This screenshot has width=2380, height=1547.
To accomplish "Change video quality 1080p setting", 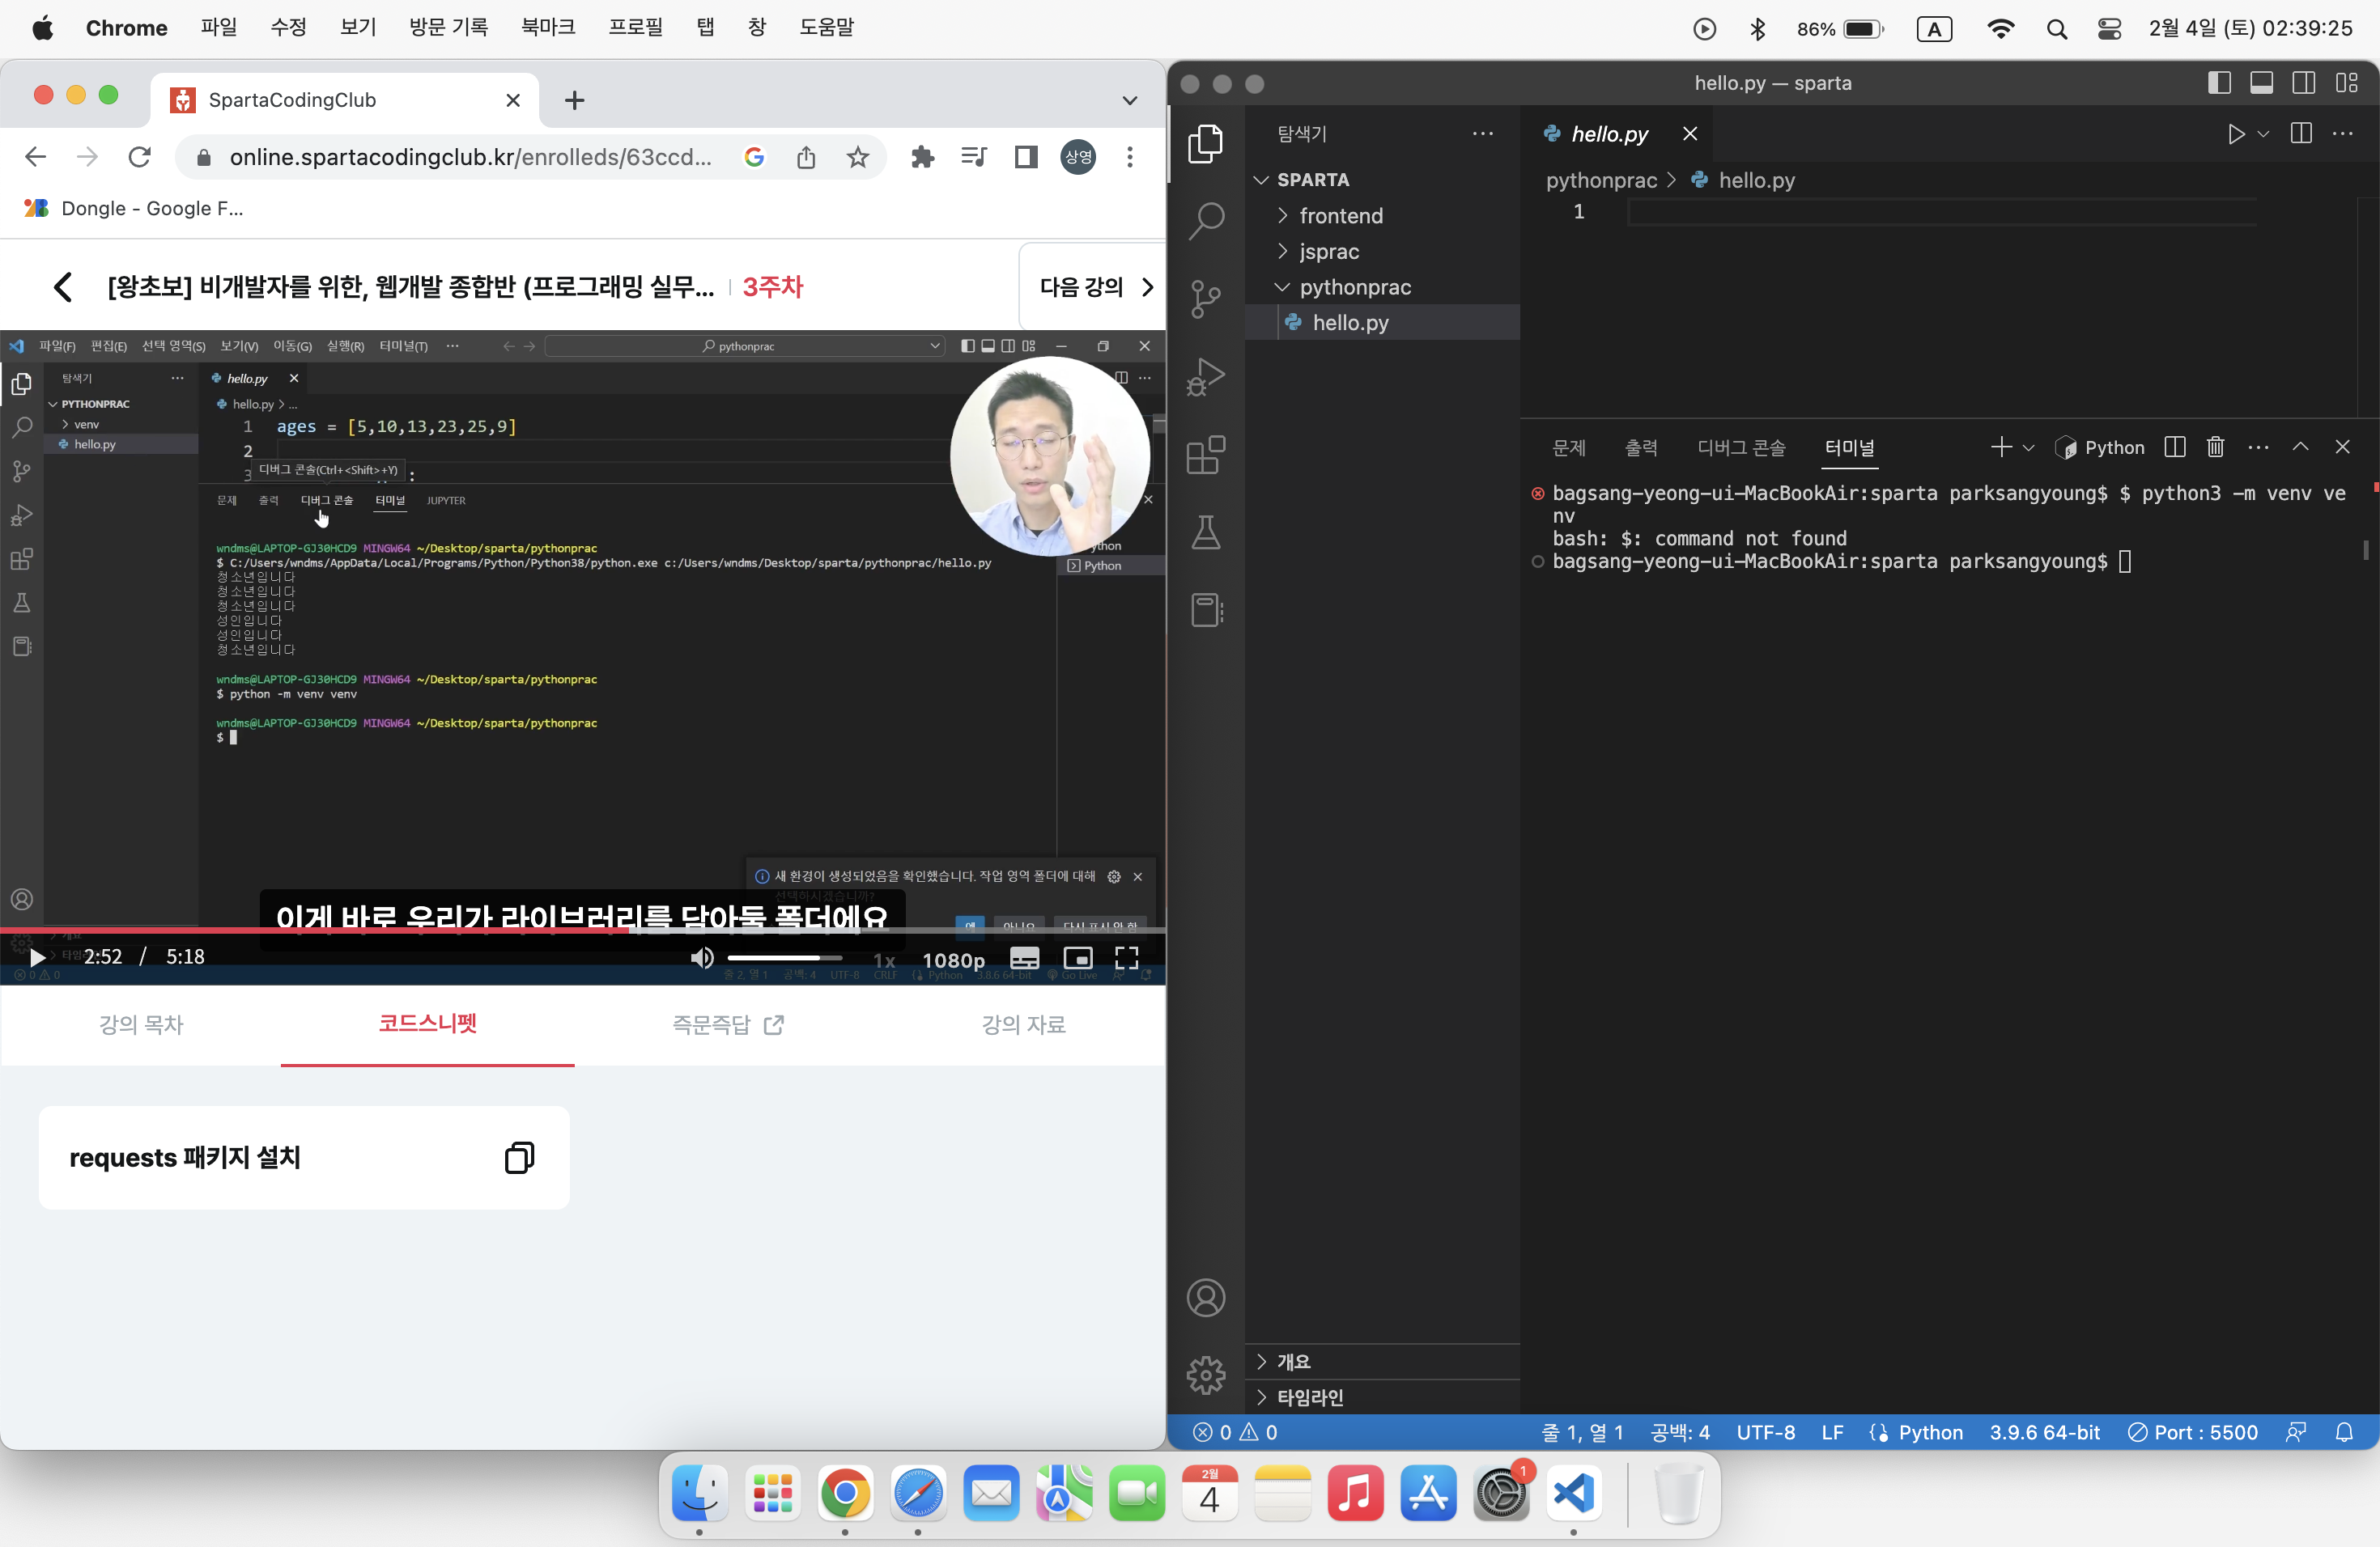I will 952,960.
